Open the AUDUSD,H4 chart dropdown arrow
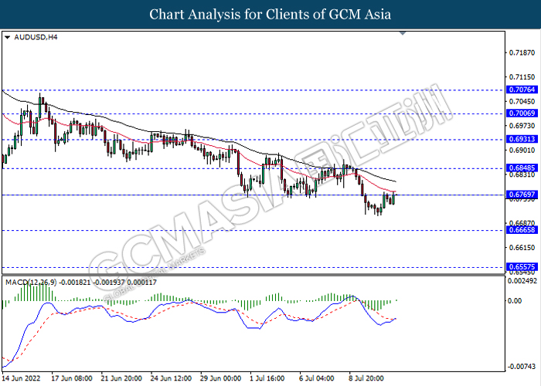541x386 pixels. click(8, 38)
